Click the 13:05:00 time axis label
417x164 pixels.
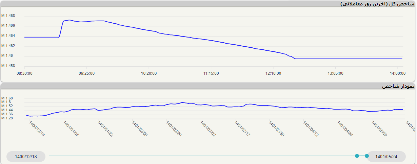(x=336, y=73)
